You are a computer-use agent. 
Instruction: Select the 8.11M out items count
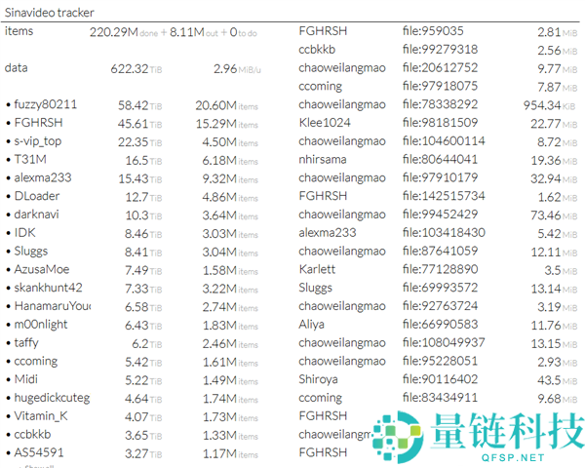tap(194, 32)
